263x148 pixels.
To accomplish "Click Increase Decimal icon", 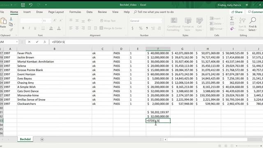I will 153,28.
